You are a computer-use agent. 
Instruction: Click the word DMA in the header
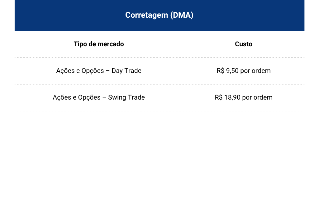click(182, 15)
